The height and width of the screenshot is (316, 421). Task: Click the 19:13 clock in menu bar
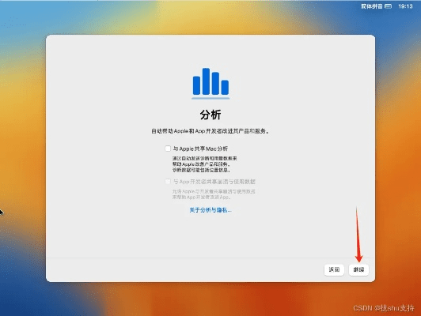click(x=405, y=6)
